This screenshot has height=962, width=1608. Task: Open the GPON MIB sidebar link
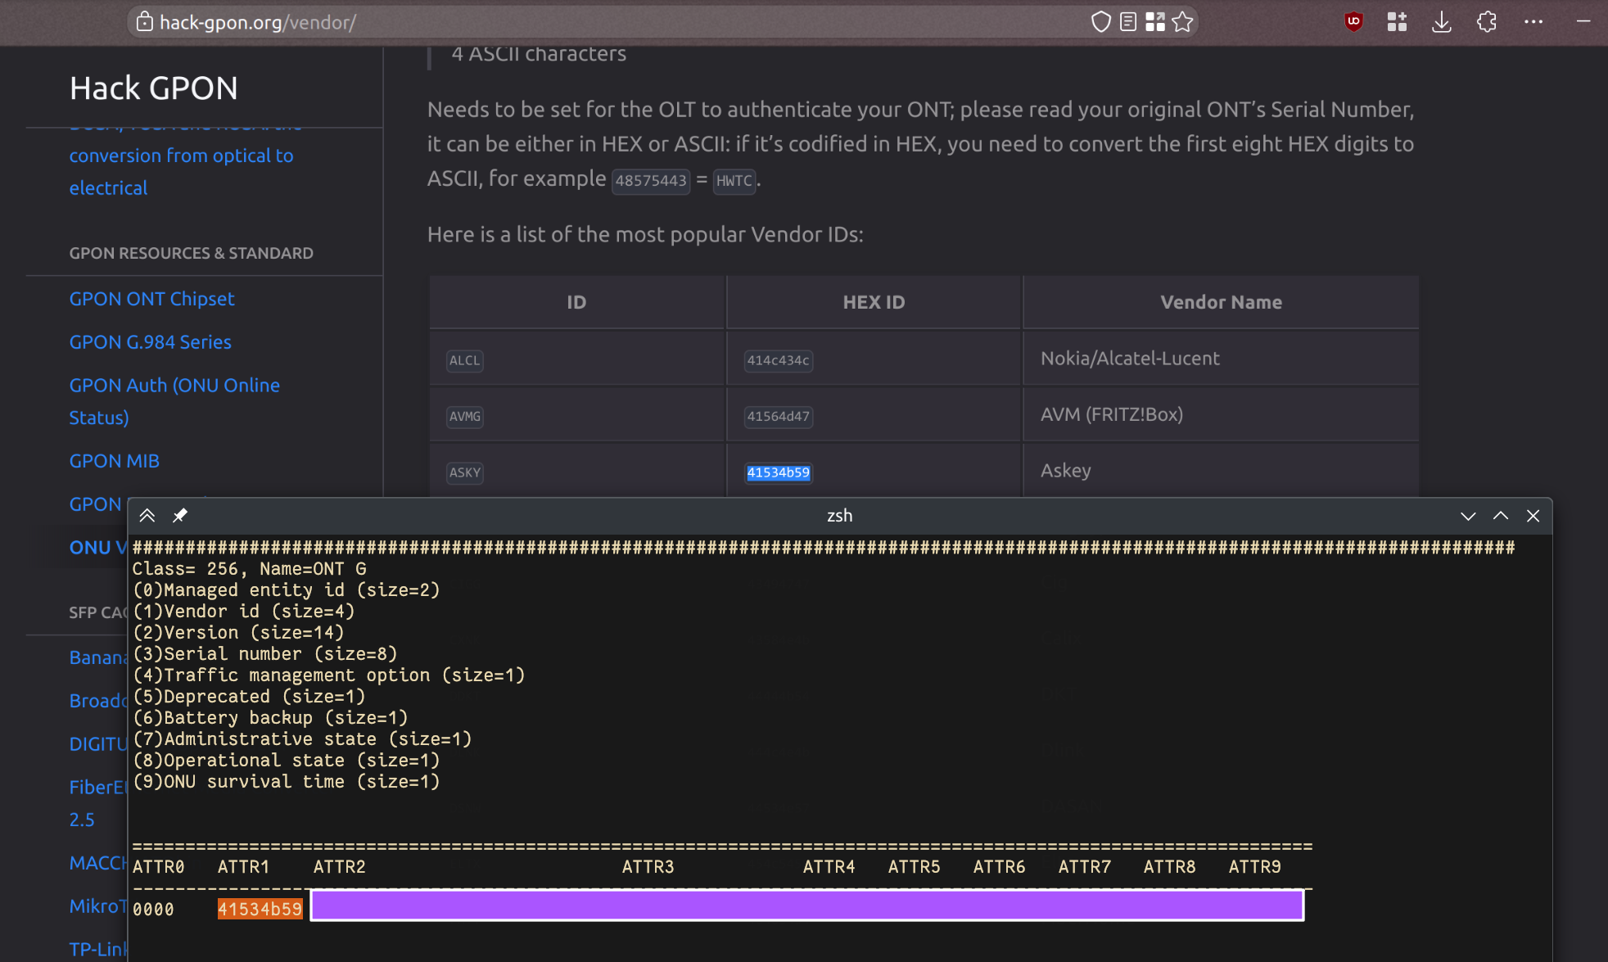click(114, 461)
